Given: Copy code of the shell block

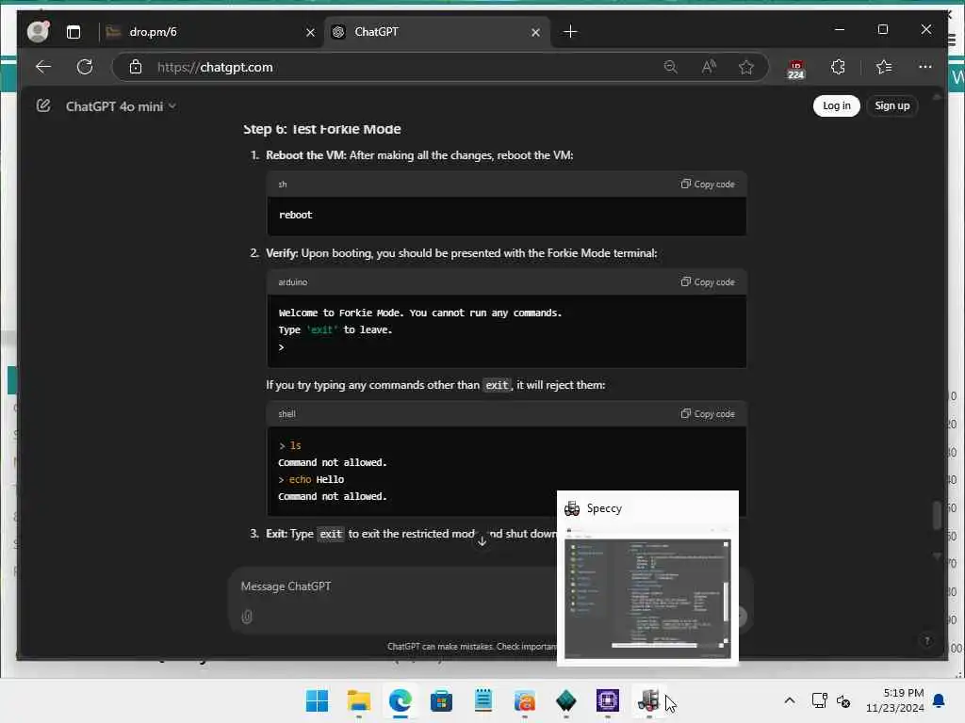Looking at the screenshot, I should click(708, 414).
